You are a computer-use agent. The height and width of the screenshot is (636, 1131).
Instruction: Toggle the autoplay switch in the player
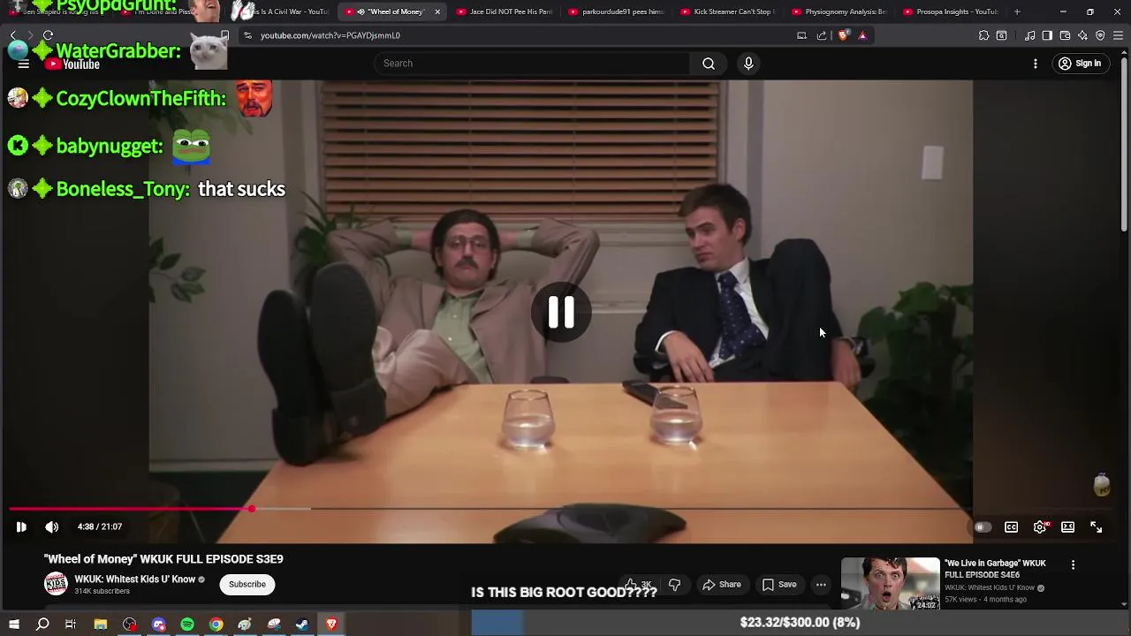click(981, 527)
